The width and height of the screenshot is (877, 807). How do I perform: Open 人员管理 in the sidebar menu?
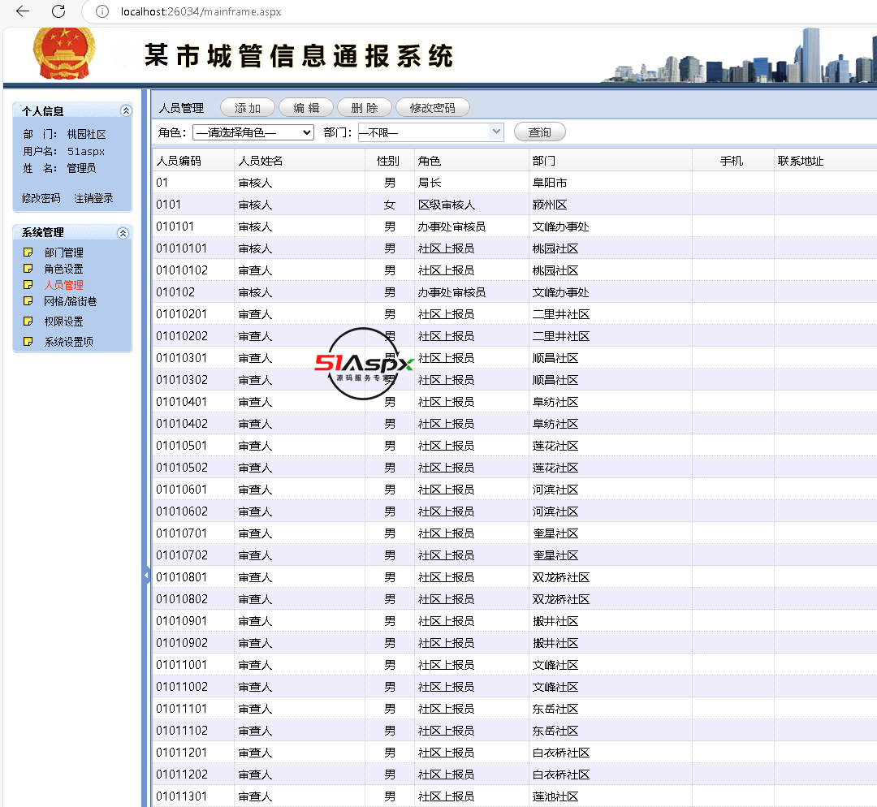pyautogui.click(x=63, y=285)
